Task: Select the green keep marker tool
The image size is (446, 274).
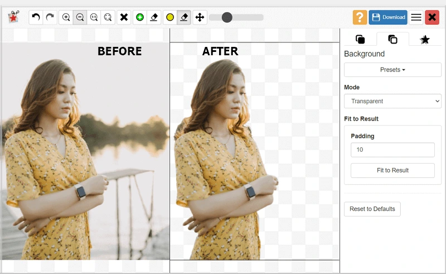Action: point(140,17)
